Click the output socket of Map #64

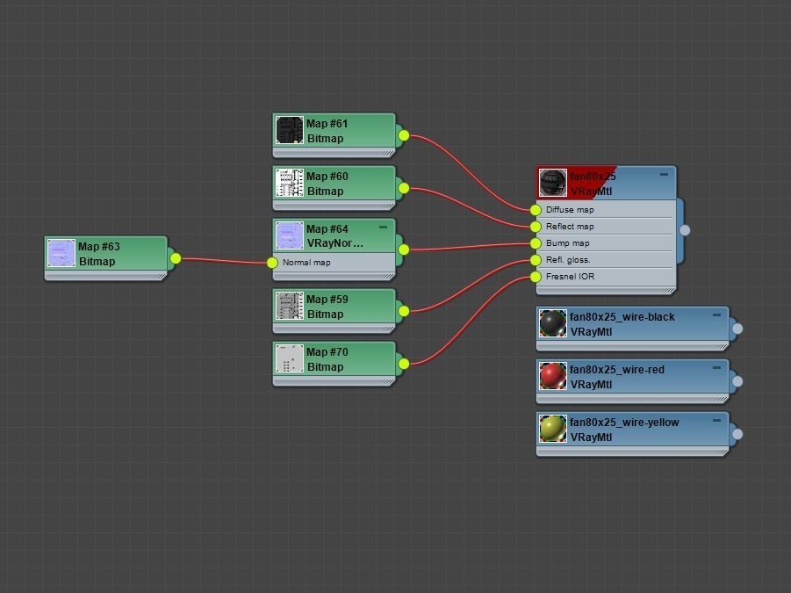click(x=404, y=249)
